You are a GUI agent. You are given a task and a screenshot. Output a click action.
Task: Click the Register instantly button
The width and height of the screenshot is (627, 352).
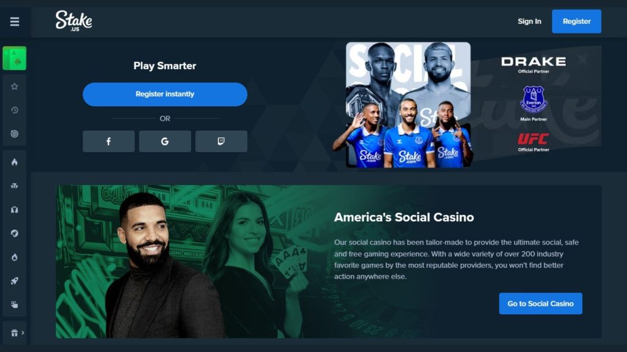coord(165,94)
